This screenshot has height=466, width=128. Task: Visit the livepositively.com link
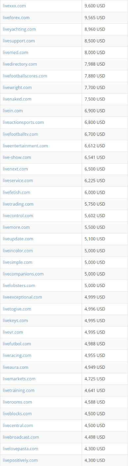[x=20, y=460]
